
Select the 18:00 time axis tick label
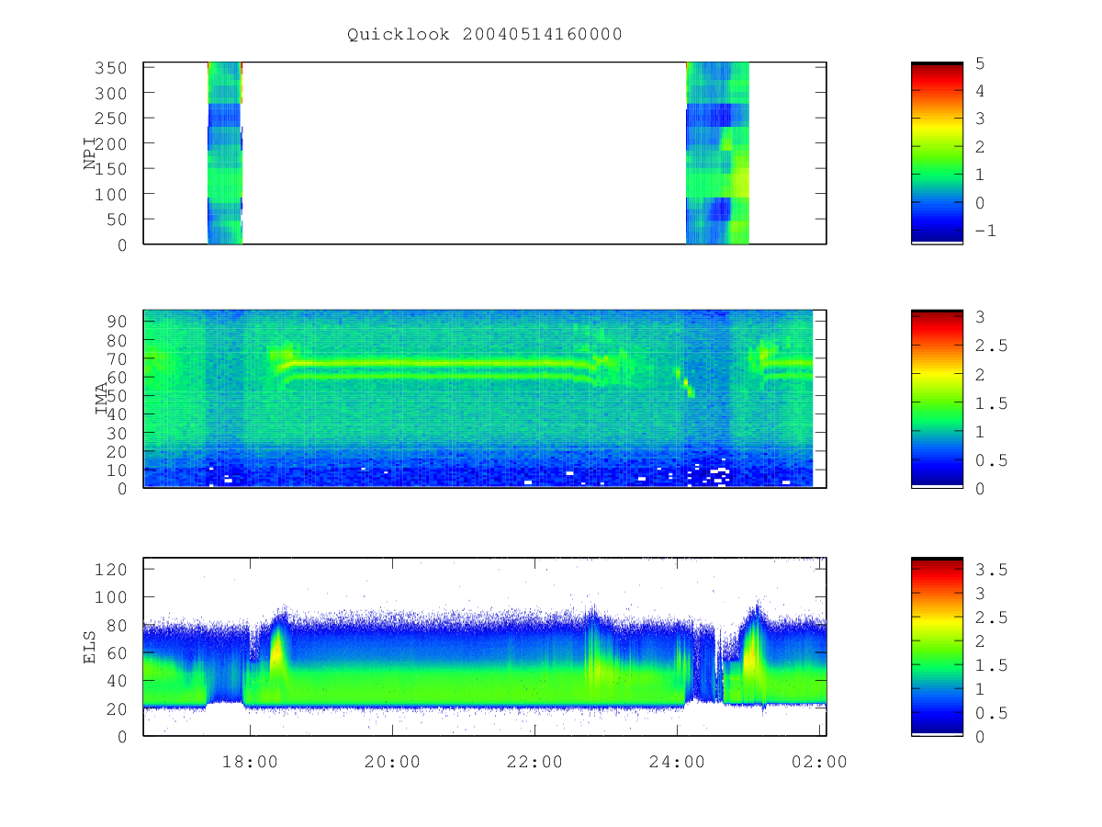coord(250,762)
